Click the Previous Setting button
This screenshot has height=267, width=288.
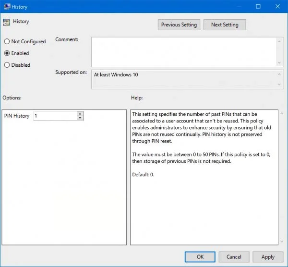179,25
